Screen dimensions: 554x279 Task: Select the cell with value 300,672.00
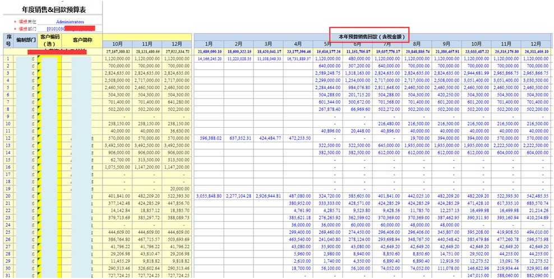357,102
